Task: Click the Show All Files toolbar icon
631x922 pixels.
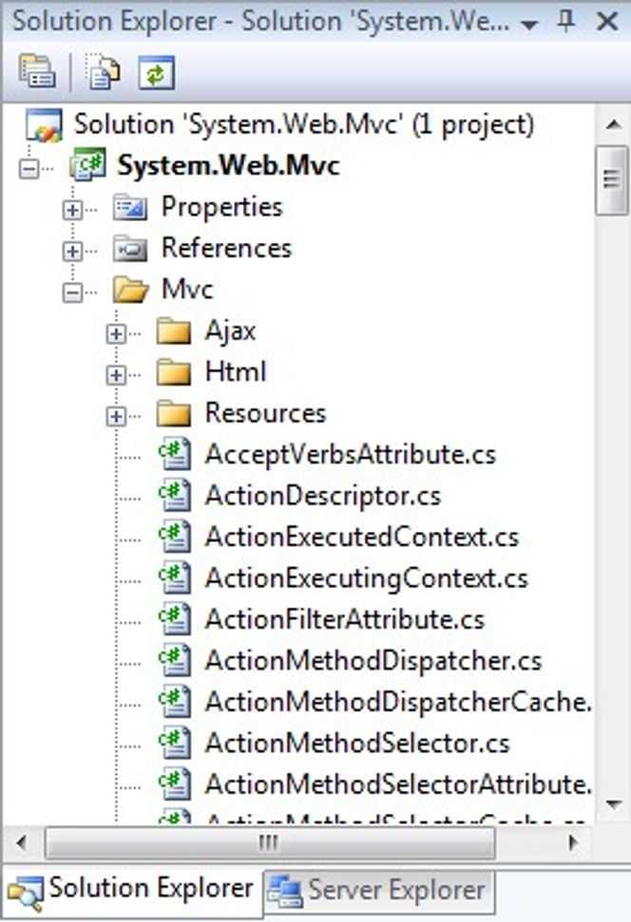Action: 103,72
